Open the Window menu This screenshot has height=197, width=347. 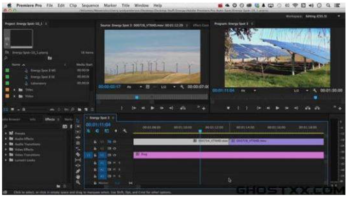click(141, 5)
